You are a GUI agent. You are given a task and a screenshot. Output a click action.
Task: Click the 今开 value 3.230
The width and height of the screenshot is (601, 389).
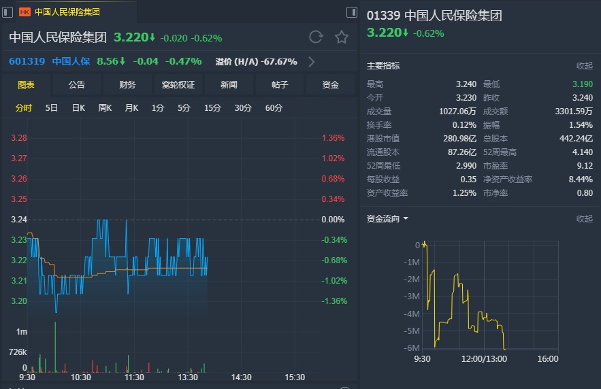pos(466,98)
